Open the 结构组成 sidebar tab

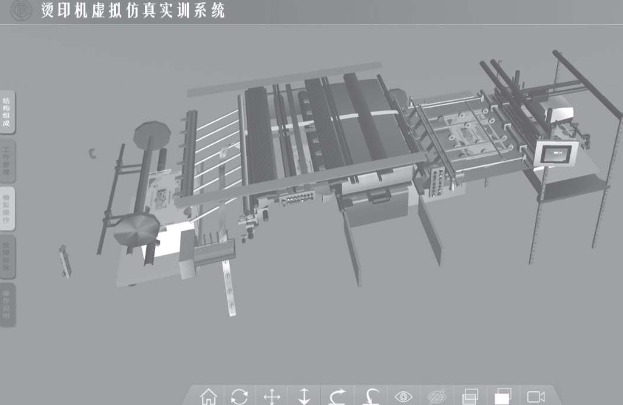click(x=7, y=112)
